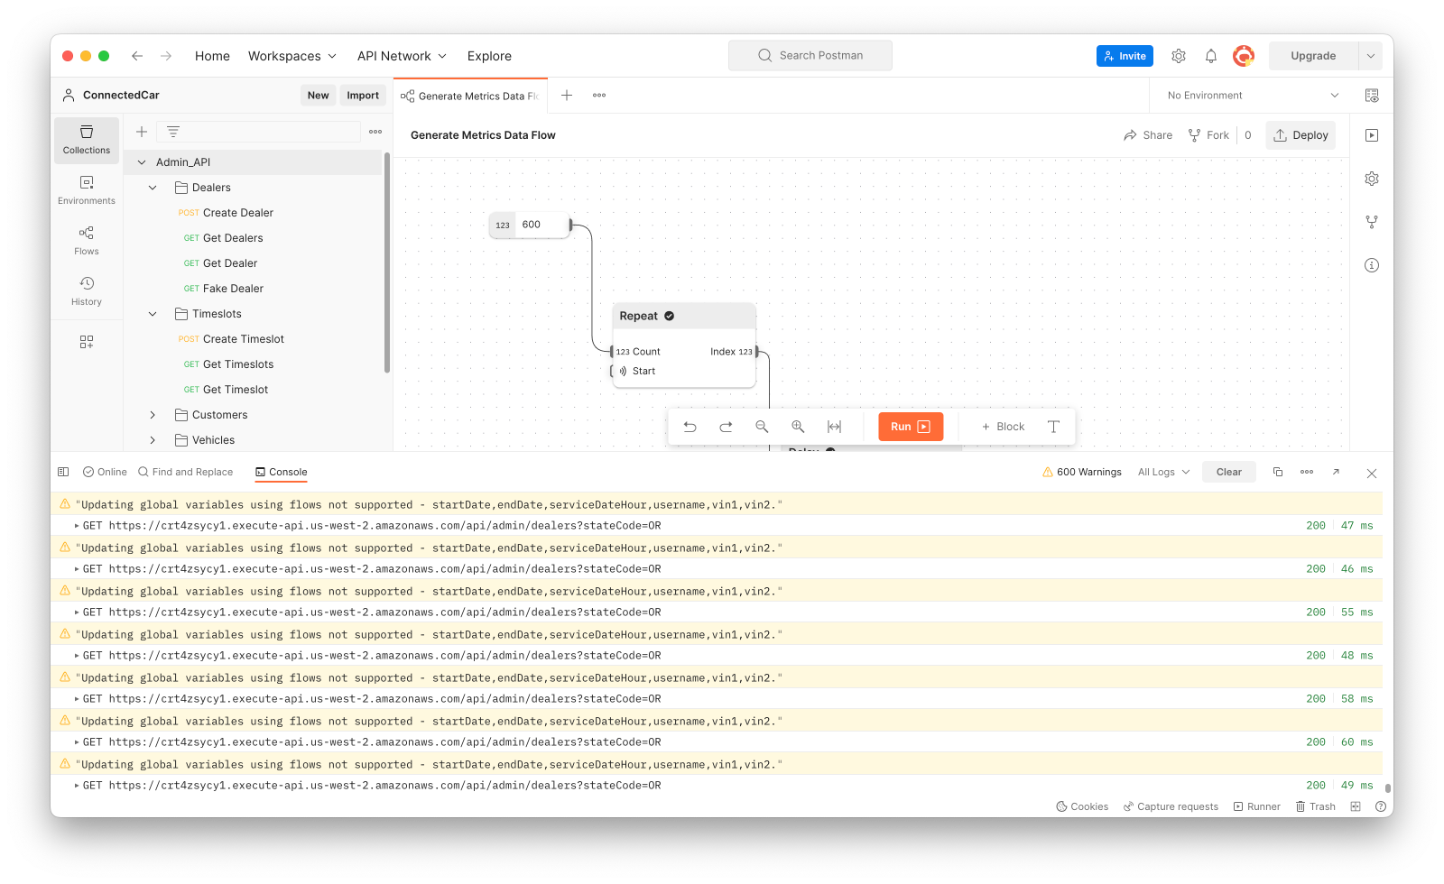Toggle the two-pane layout icon in footer

1356,806
